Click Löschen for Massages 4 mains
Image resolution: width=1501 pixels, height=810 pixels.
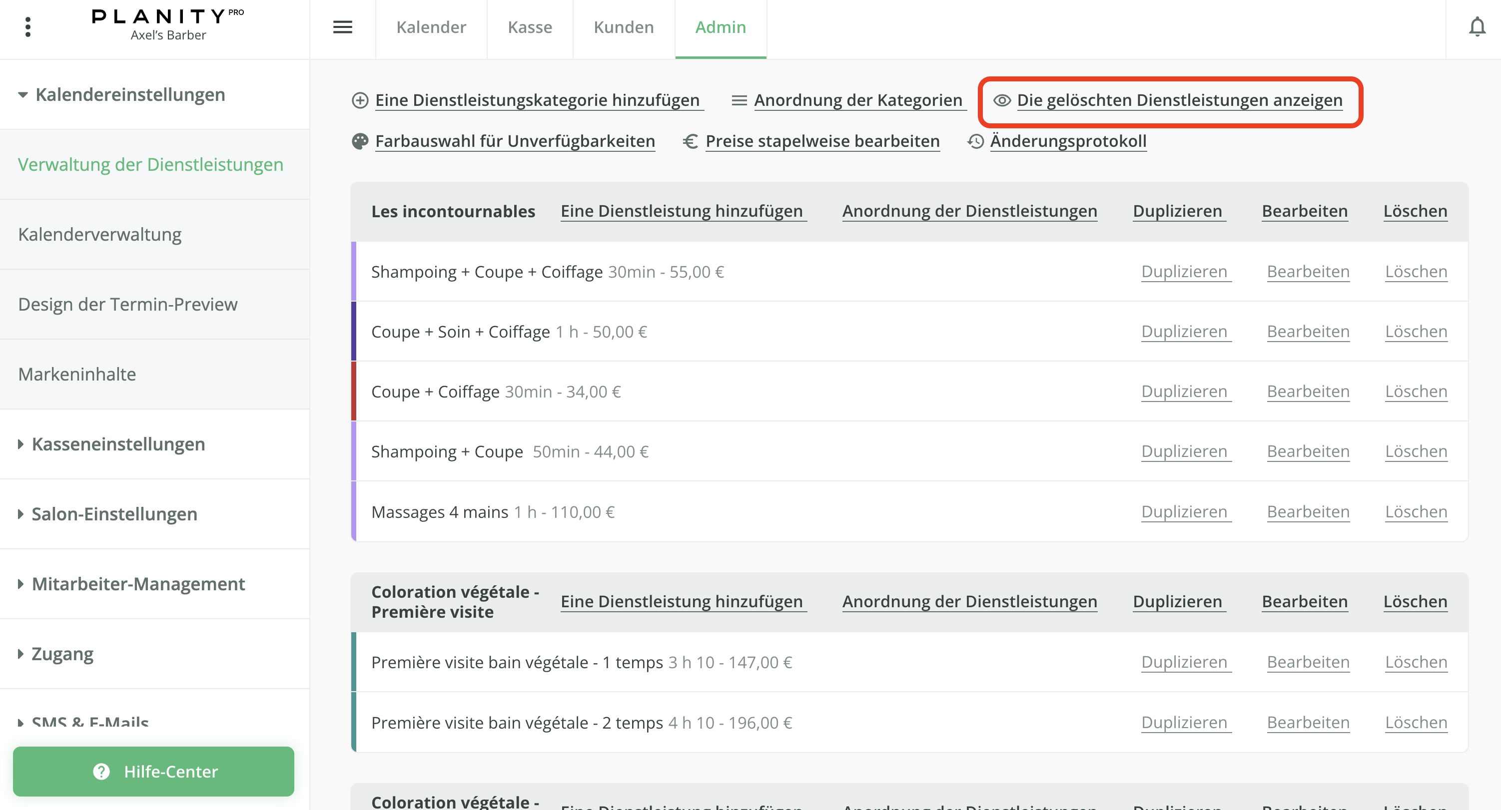[1416, 511]
